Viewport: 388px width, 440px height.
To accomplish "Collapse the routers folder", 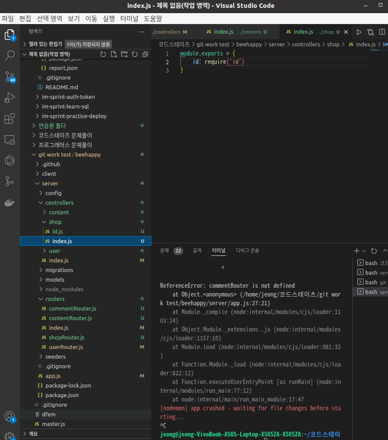I will pyautogui.click(x=55, y=299).
